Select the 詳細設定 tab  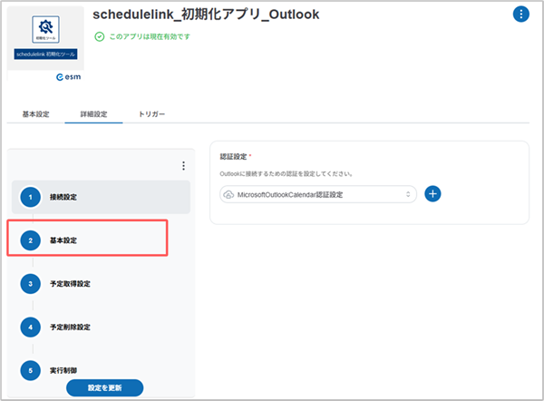tap(93, 114)
